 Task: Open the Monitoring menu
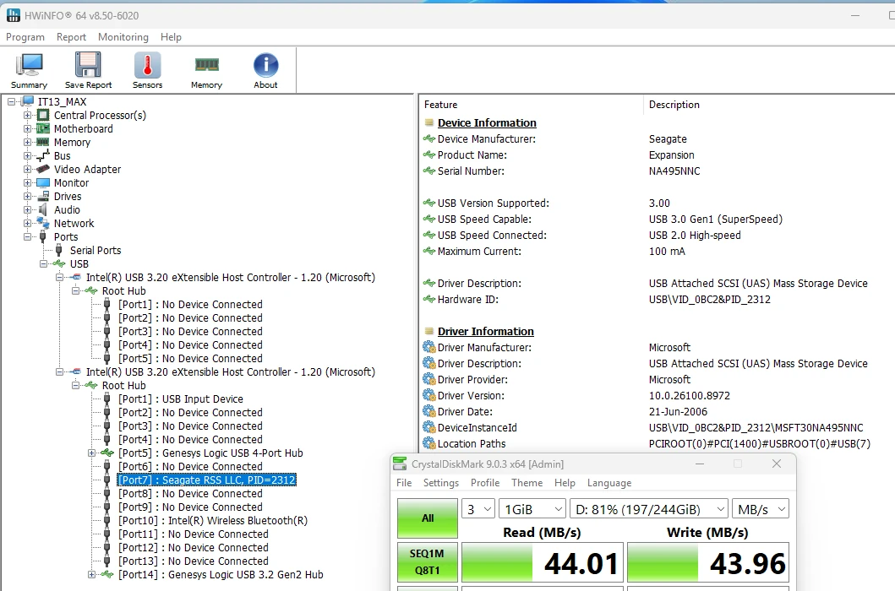point(123,37)
